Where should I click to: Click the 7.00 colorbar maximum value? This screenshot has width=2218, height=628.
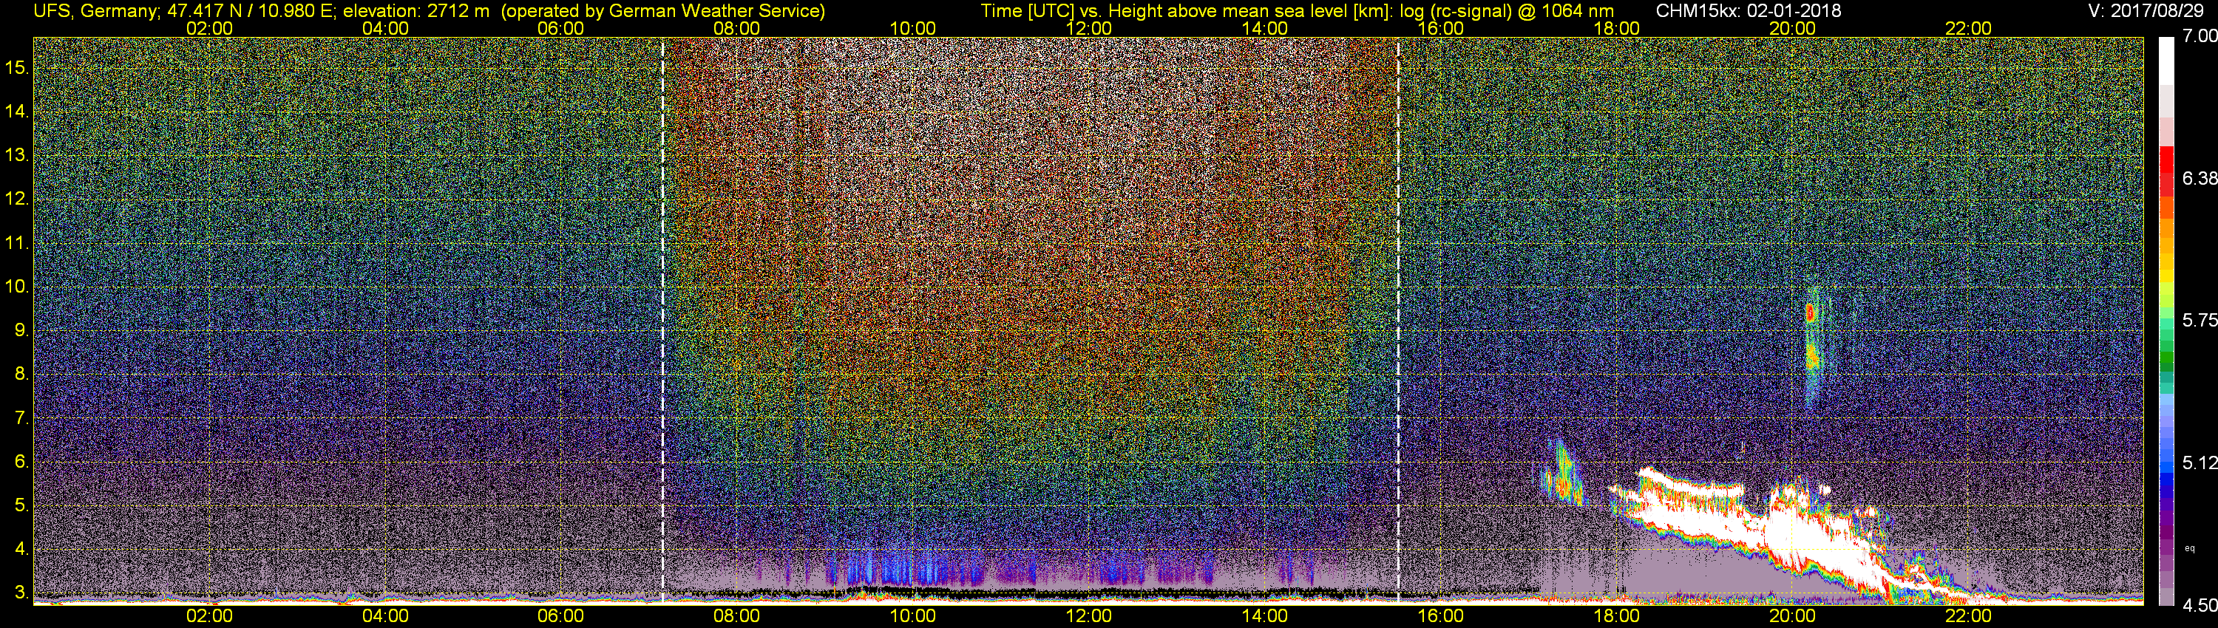2200,36
